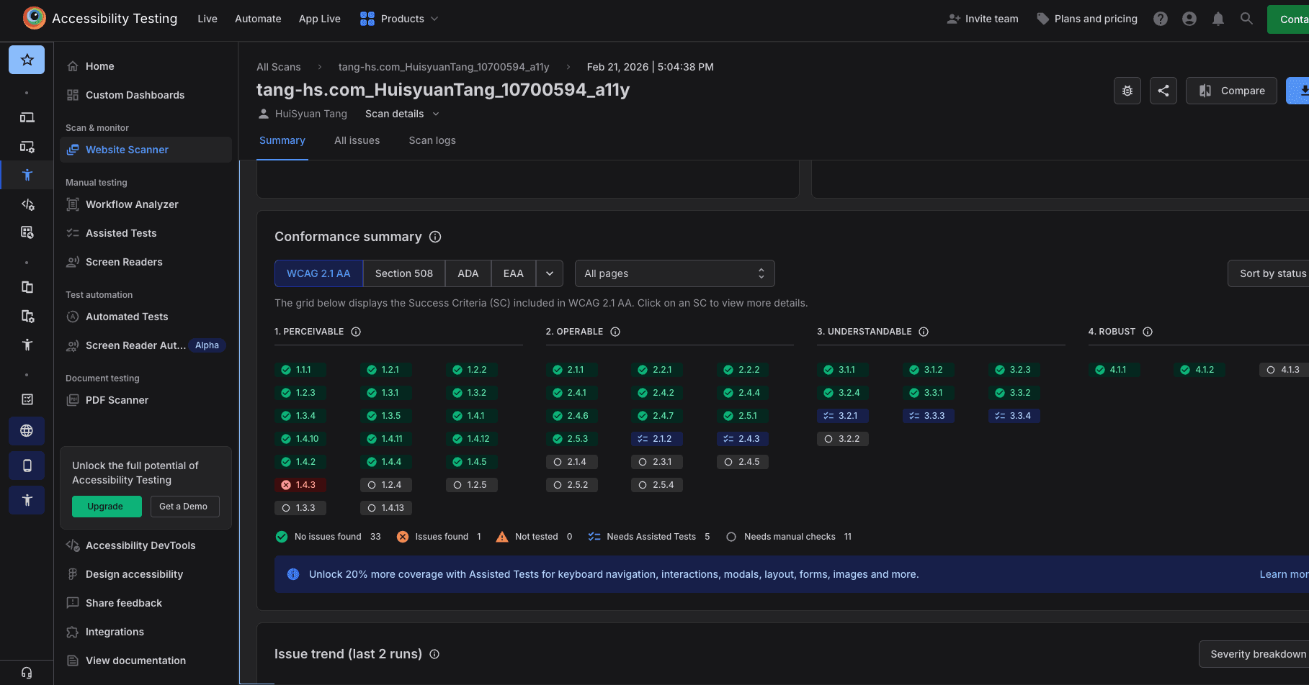This screenshot has width=1309, height=685.
Task: Click the search magnifier icon
Action: click(x=1246, y=19)
